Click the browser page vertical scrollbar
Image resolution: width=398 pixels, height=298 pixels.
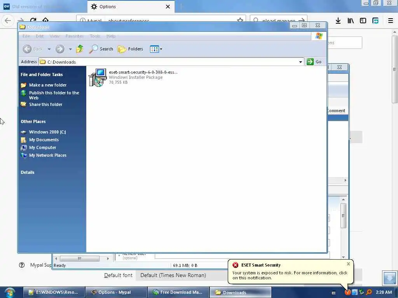395,69
